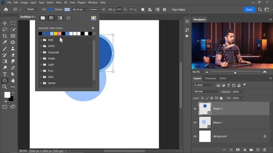Screen dimensions: 273x153
Task: Open the Home screen icon
Action: 6,9
